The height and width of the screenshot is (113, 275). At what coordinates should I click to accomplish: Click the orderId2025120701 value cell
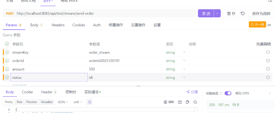(x=126, y=61)
